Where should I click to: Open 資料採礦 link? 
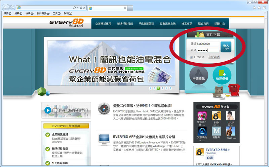[57, 153]
